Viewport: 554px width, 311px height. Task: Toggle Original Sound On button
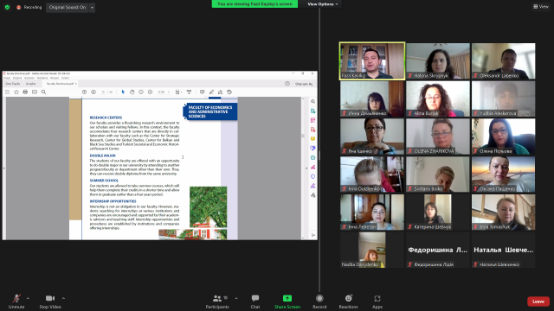[x=68, y=7]
